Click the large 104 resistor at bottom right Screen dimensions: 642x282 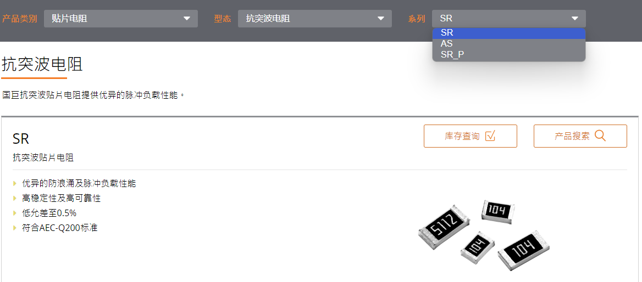(523, 250)
